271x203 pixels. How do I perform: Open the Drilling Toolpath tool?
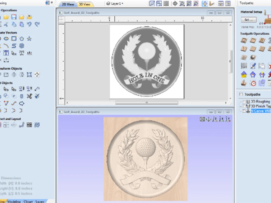point(262,40)
